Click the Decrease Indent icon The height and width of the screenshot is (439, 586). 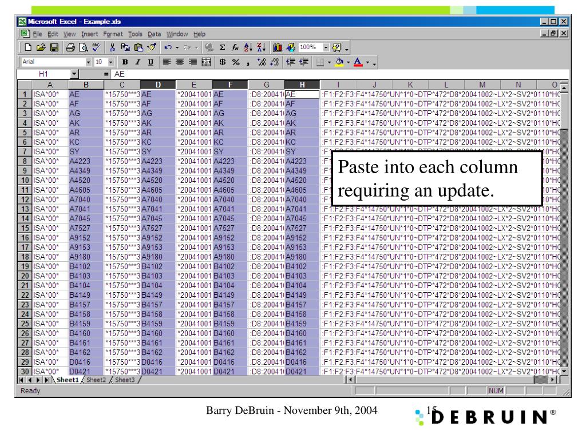pos(290,62)
